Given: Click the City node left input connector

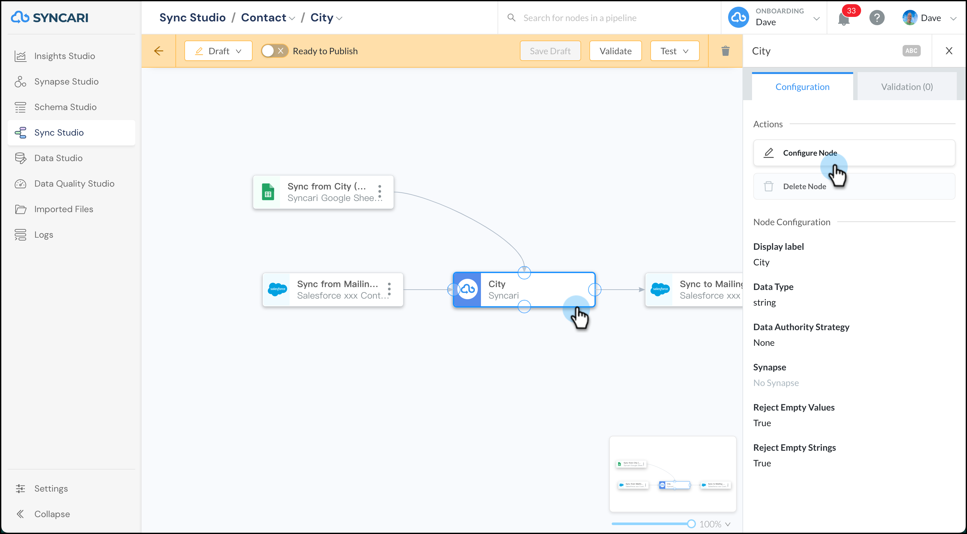Looking at the screenshot, I should point(454,290).
